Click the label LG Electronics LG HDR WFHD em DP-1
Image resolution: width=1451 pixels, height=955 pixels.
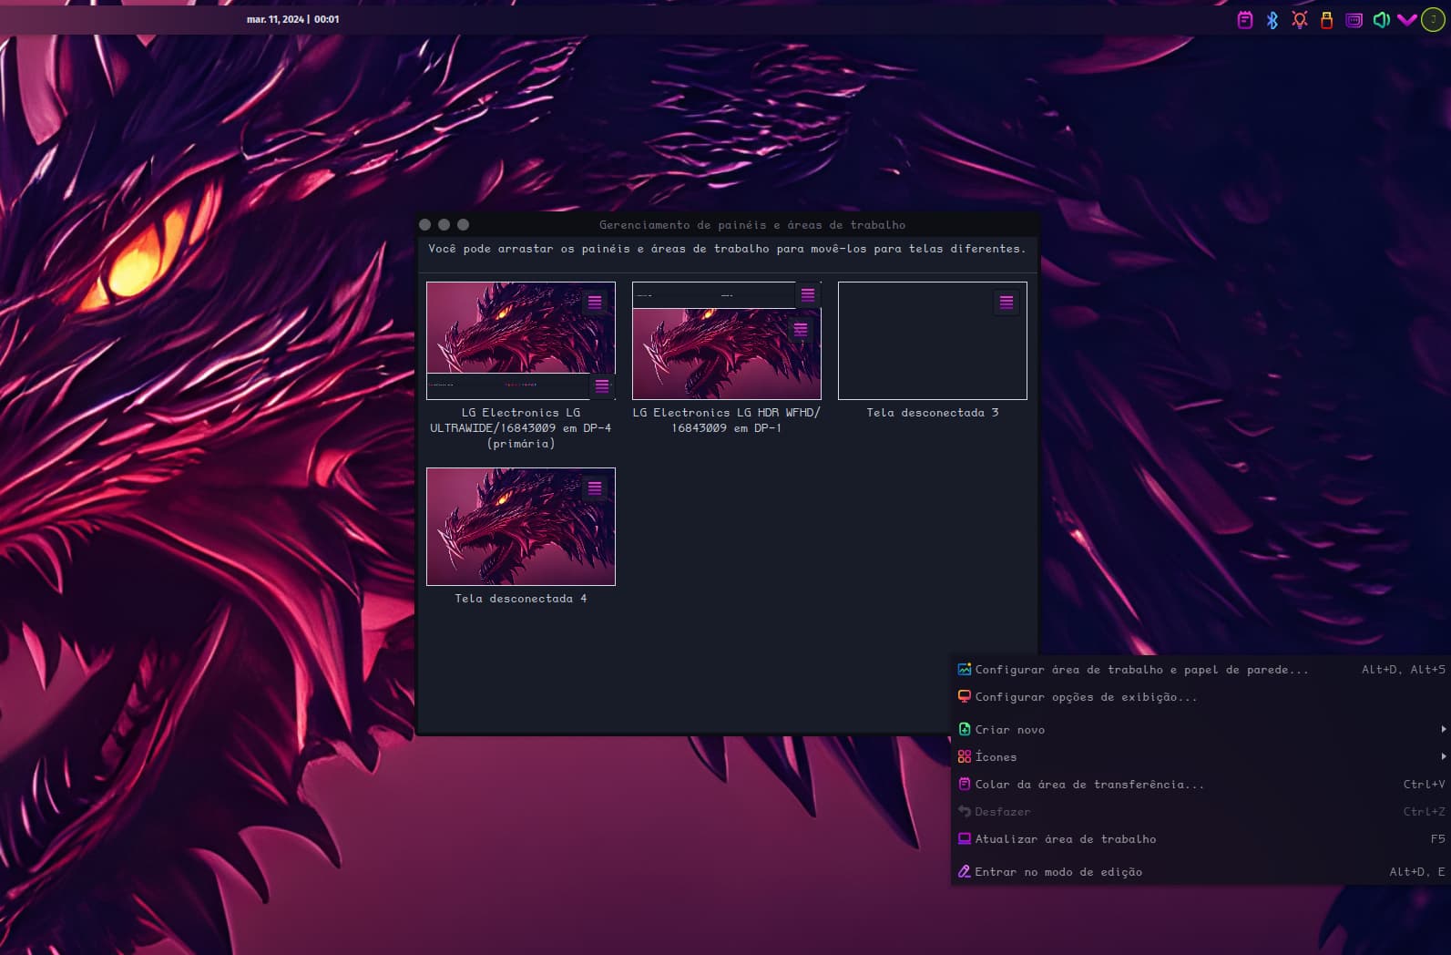point(727,420)
